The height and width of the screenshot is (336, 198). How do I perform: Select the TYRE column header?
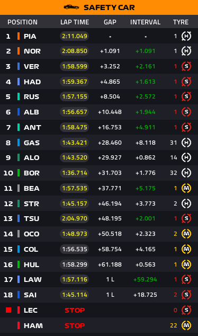pyautogui.click(x=181, y=22)
